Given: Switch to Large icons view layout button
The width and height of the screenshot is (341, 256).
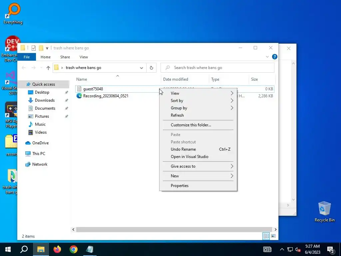Looking at the screenshot, I should (x=273, y=236).
